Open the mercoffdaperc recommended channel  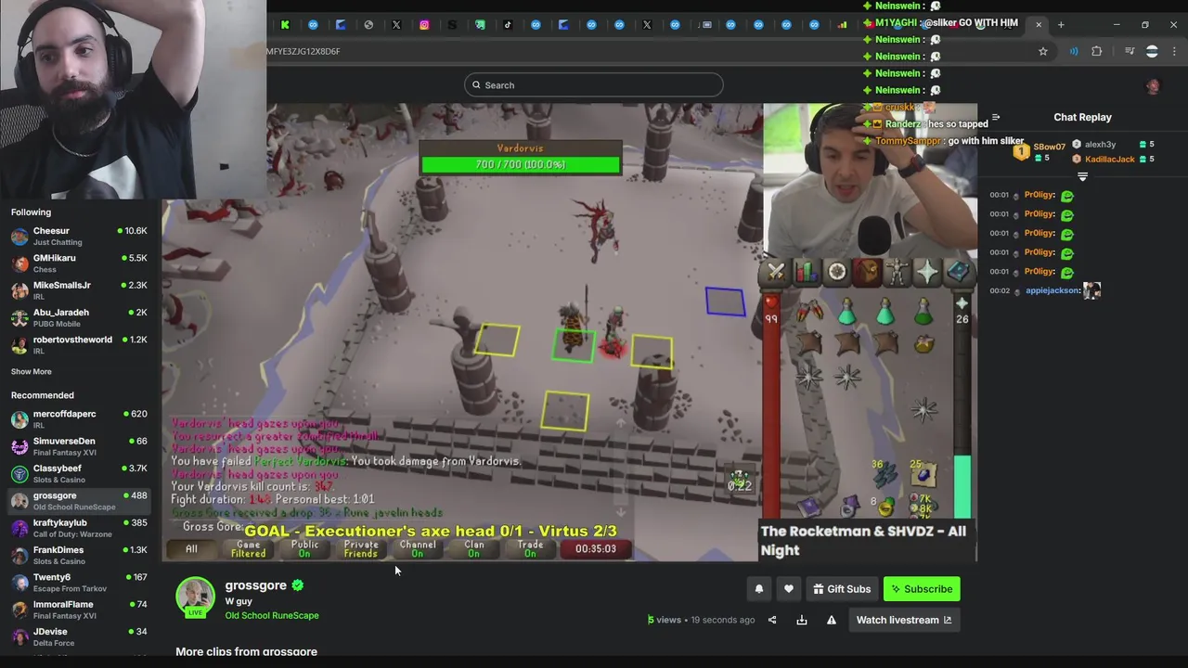coord(79,418)
